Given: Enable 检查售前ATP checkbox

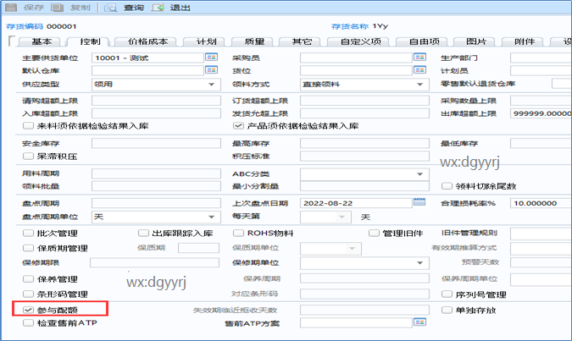Looking at the screenshot, I should (28, 322).
